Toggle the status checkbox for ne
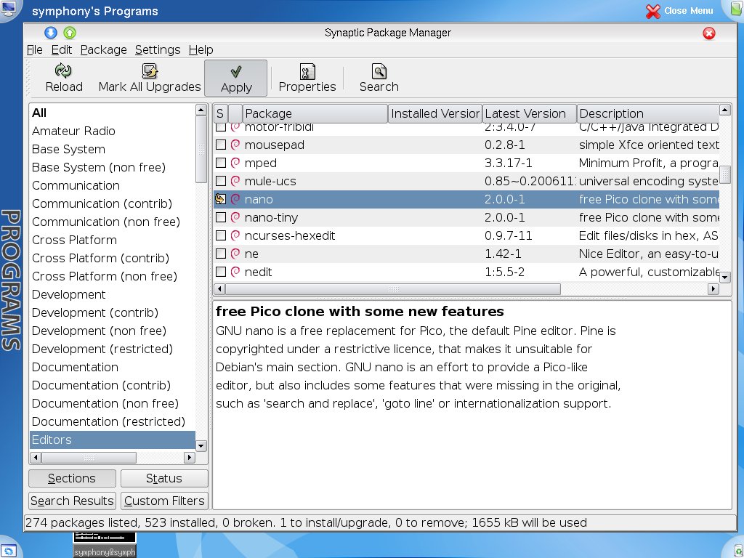This screenshot has width=744, height=558. [x=221, y=254]
